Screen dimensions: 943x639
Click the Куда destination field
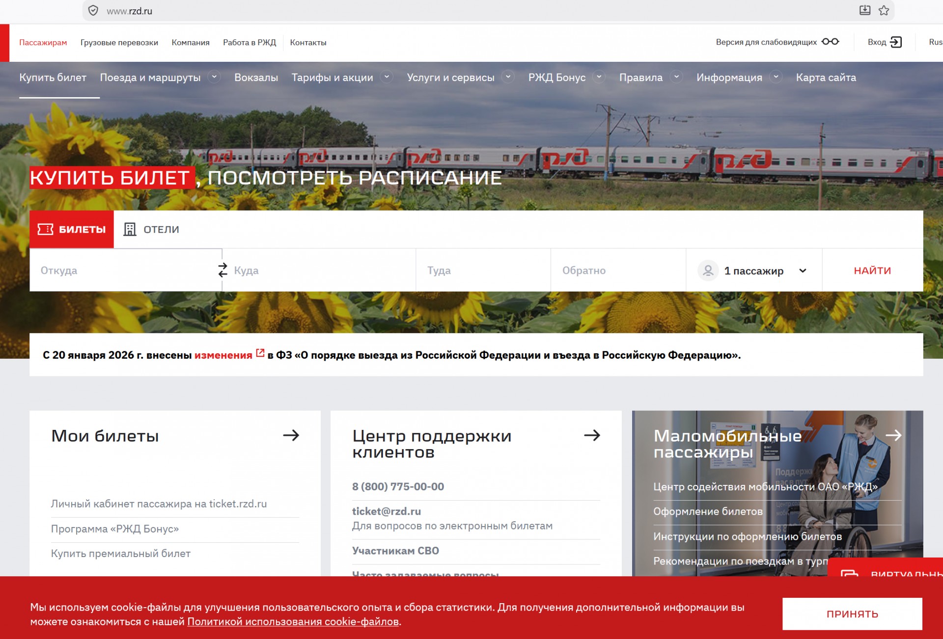tap(319, 270)
